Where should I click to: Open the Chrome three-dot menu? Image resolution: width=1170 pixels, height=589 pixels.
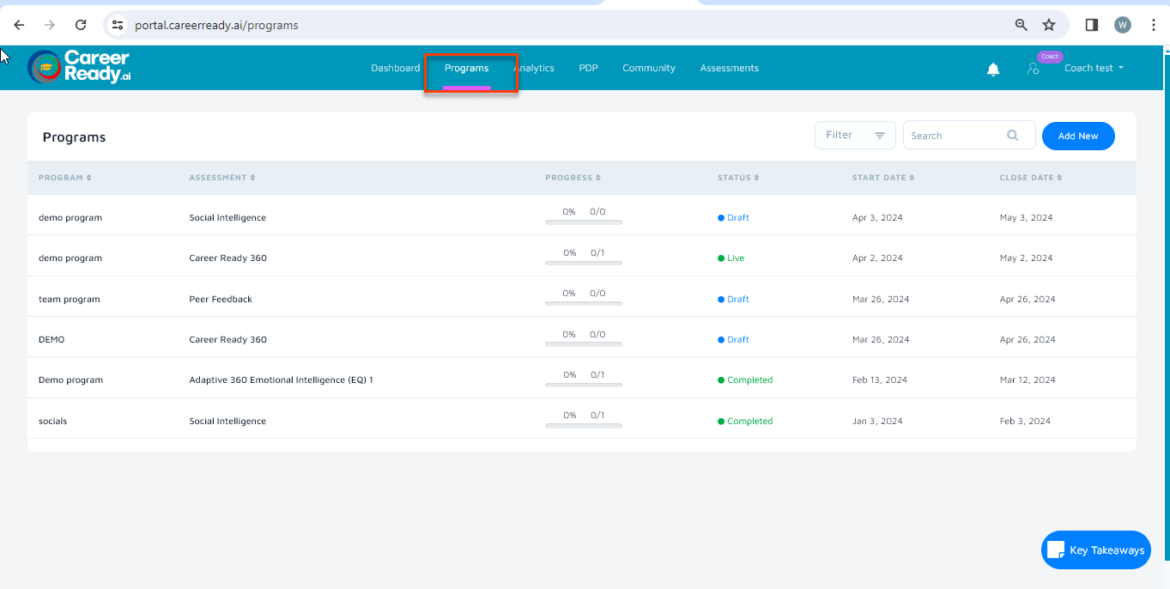(x=1154, y=25)
